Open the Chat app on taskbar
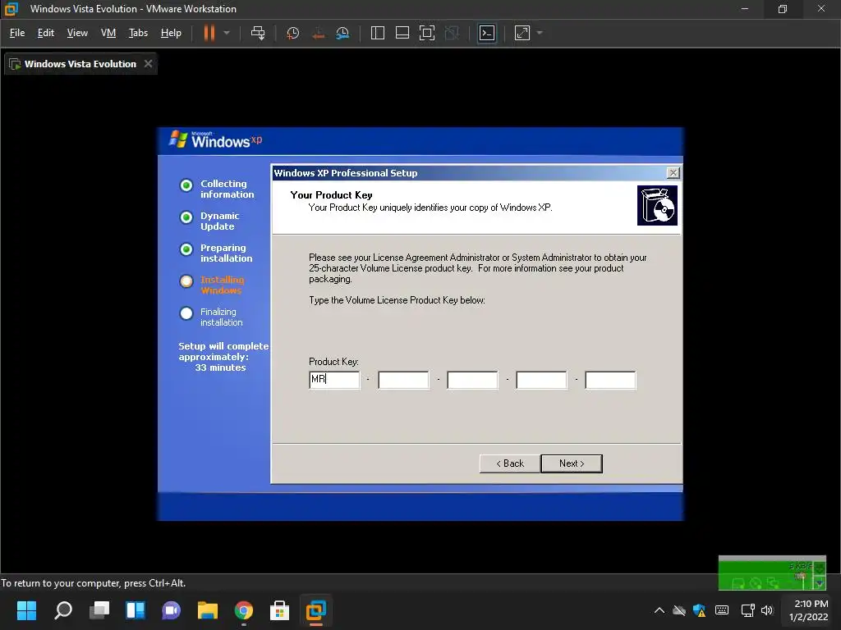841x630 pixels. click(171, 610)
